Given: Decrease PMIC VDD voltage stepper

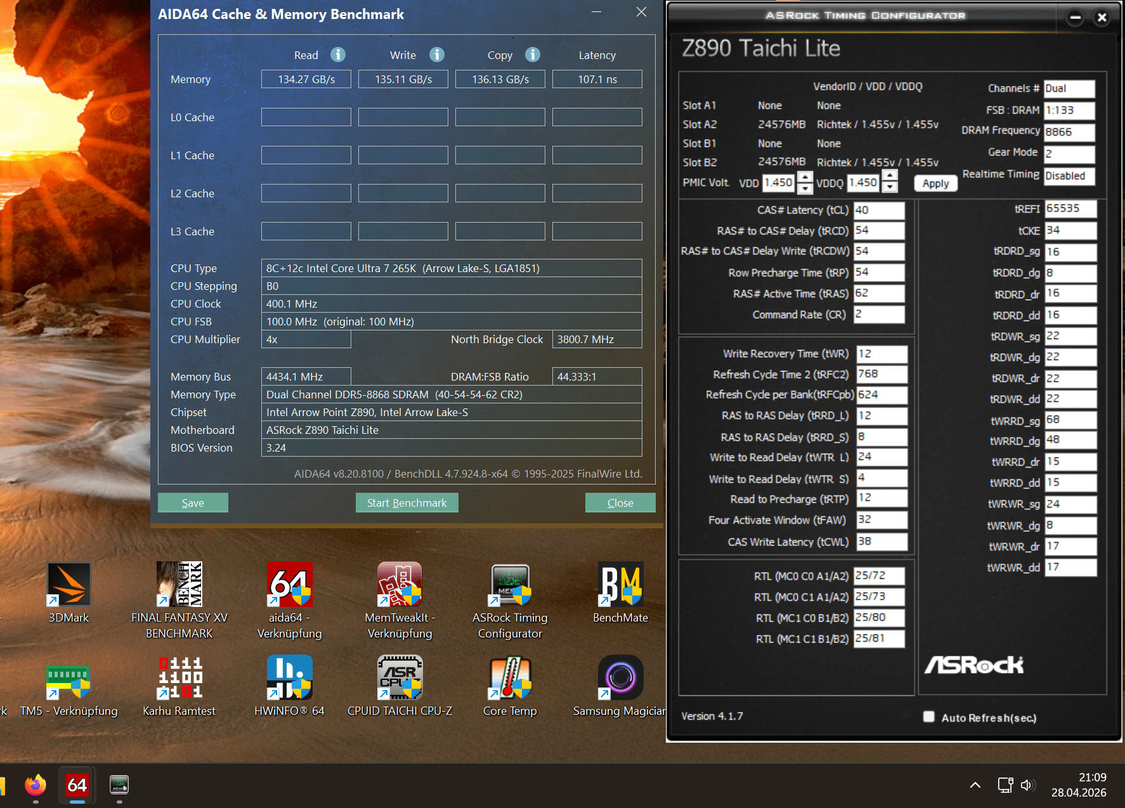Looking at the screenshot, I should pyautogui.click(x=805, y=188).
